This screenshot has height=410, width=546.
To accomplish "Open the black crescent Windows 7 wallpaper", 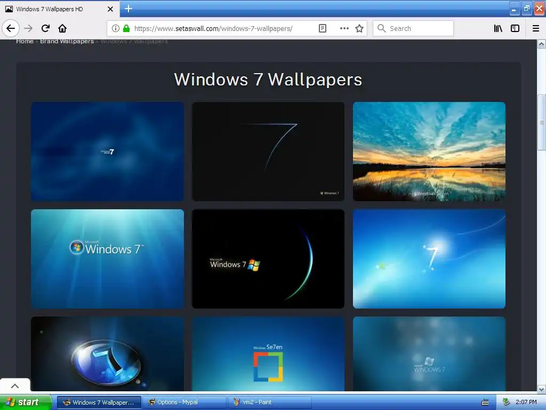I will point(268,259).
